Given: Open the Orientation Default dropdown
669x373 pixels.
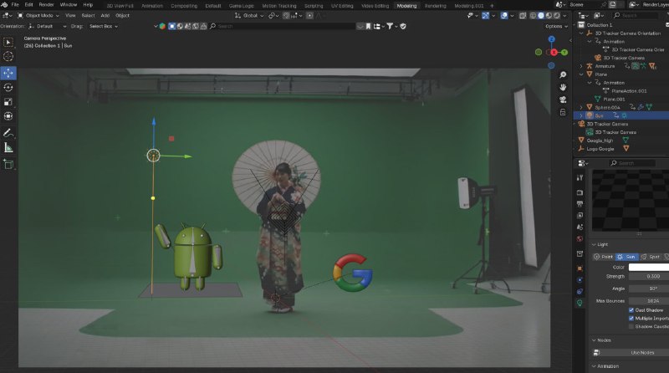Looking at the screenshot, I should (x=48, y=26).
